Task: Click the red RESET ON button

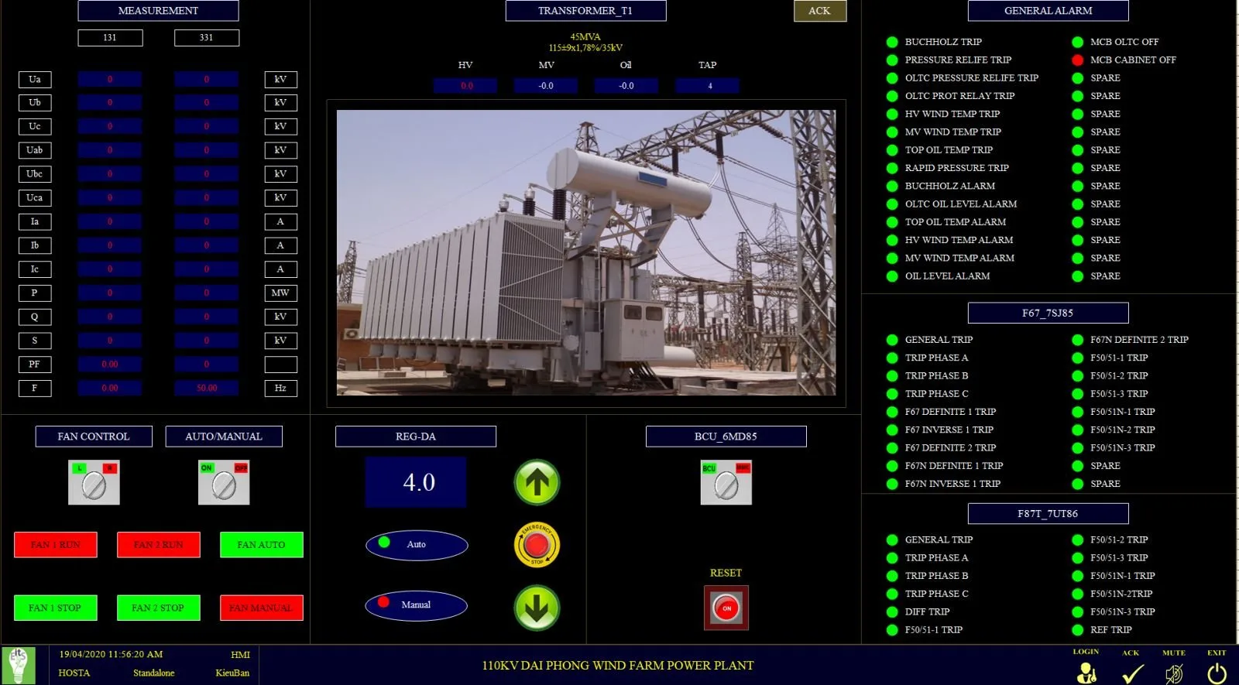Action: click(726, 608)
